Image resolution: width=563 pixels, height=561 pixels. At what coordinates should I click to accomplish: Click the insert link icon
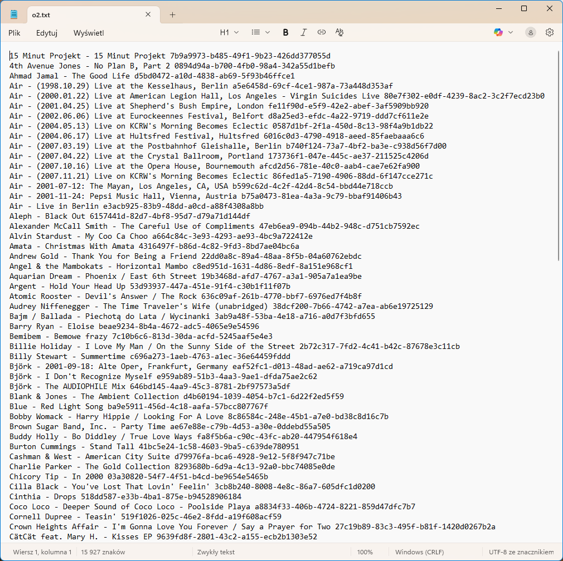(x=321, y=33)
